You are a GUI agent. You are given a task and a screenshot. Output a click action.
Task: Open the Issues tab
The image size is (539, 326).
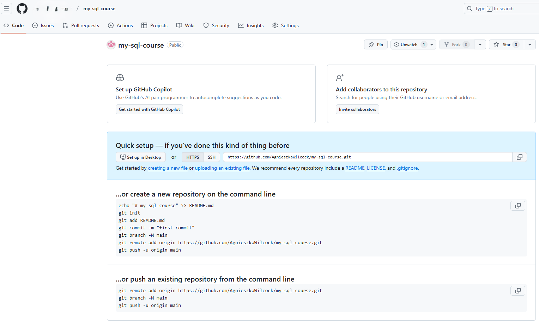pyautogui.click(x=43, y=25)
